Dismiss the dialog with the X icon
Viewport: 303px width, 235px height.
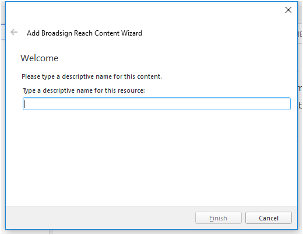[288, 10]
